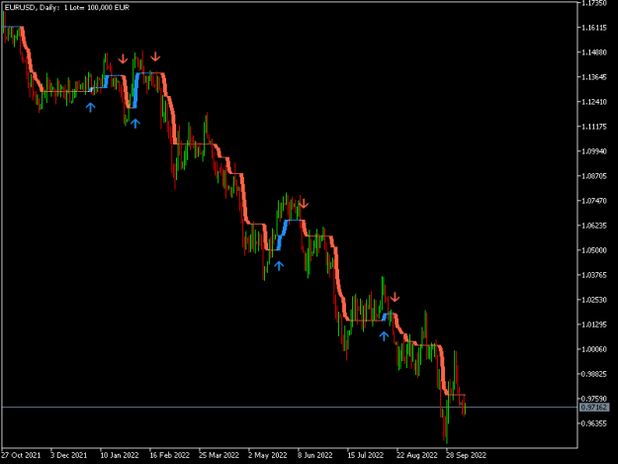Select the 1.05000 price scale label
The height and width of the screenshot is (464, 618).
click(x=594, y=250)
